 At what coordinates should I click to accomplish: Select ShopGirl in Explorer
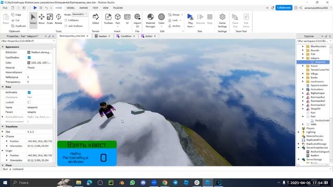point(315,109)
